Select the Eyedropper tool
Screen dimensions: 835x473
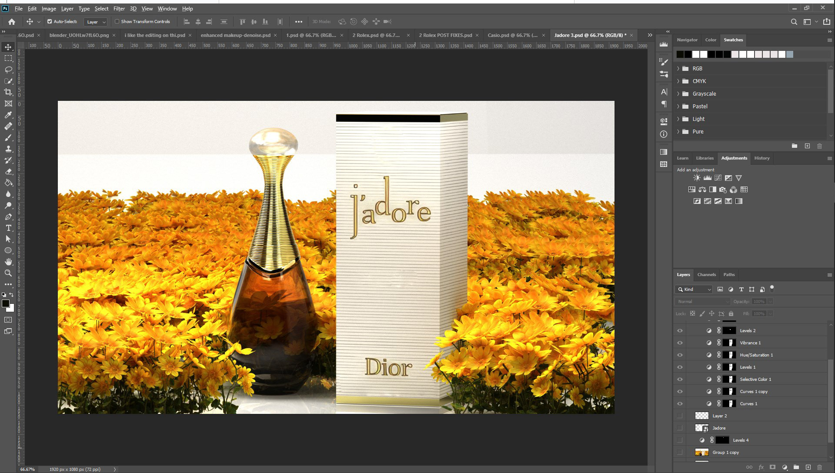click(8, 115)
